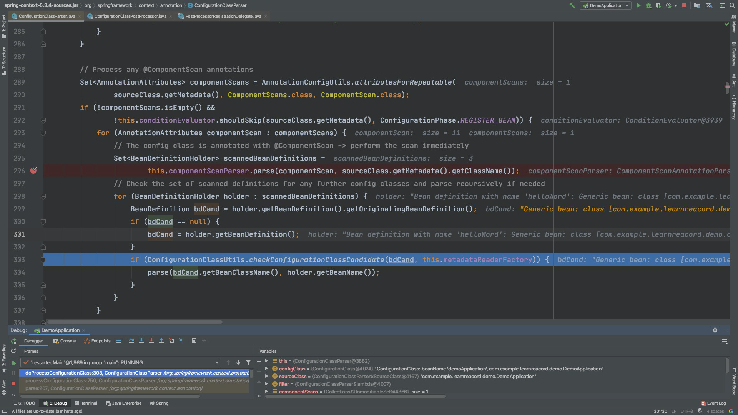Click the Run to Cursor icon
Viewport: 738px width, 415px height.
click(x=182, y=341)
